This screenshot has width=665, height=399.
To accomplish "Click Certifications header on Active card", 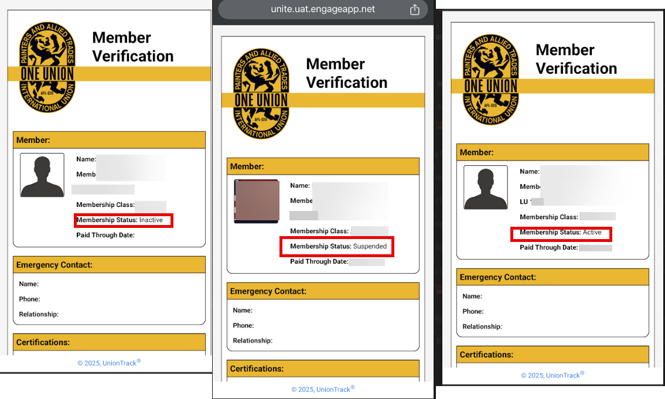I will coord(553,354).
